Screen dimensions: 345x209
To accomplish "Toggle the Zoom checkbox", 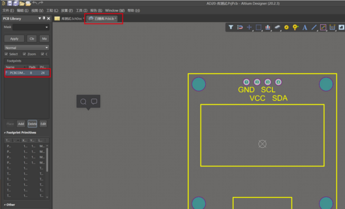I will point(24,54).
